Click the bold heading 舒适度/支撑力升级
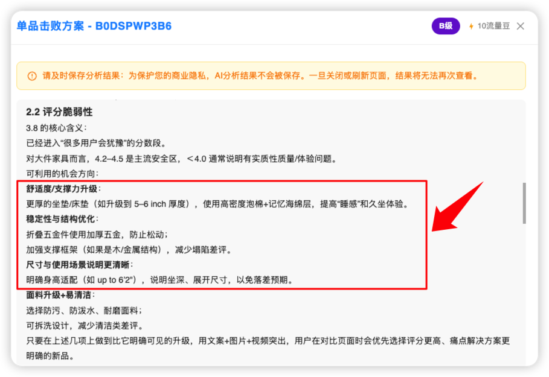Screen dimensions: 549x377 (63, 189)
